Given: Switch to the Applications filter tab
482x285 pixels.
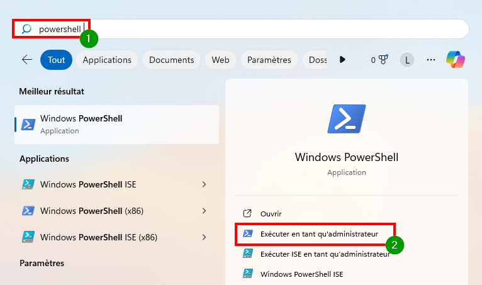Looking at the screenshot, I should point(107,60).
